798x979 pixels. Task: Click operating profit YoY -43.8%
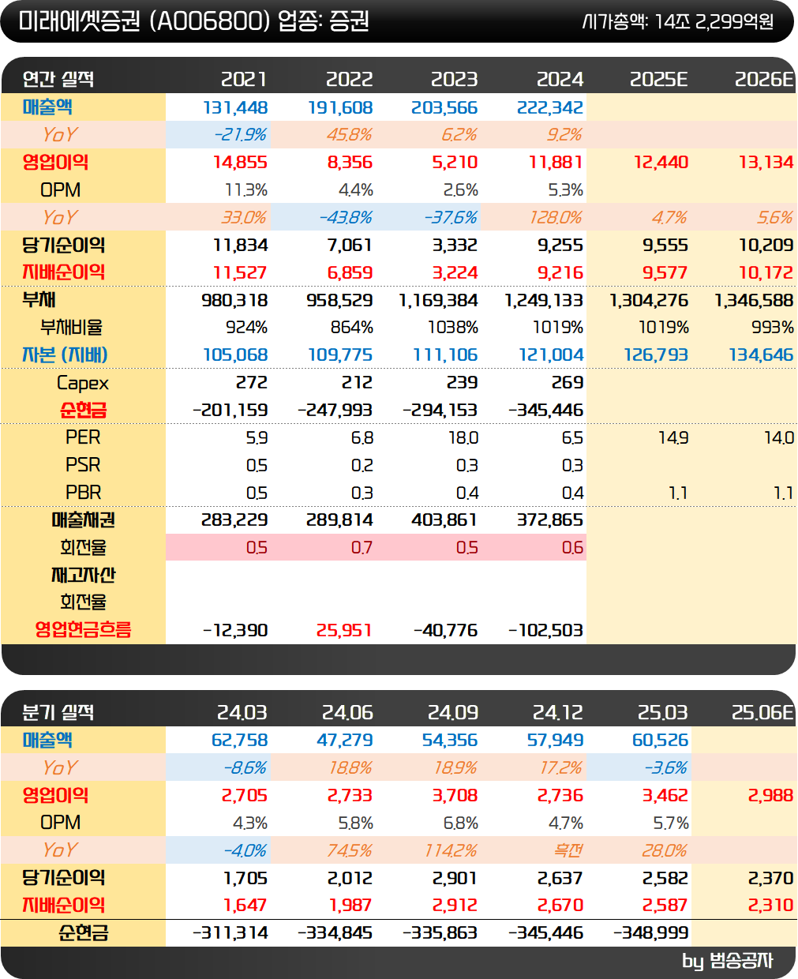[x=346, y=218]
